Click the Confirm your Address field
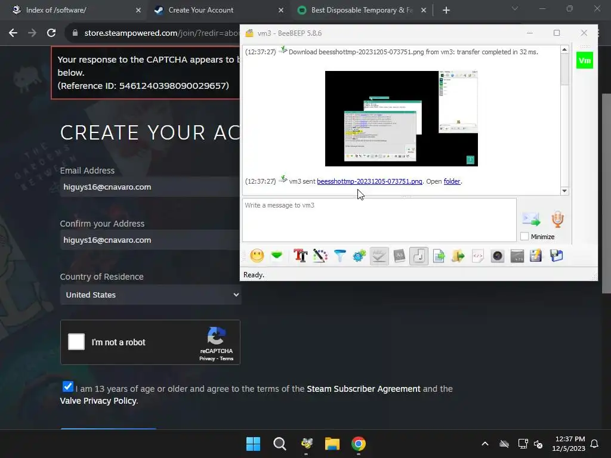 pos(151,240)
